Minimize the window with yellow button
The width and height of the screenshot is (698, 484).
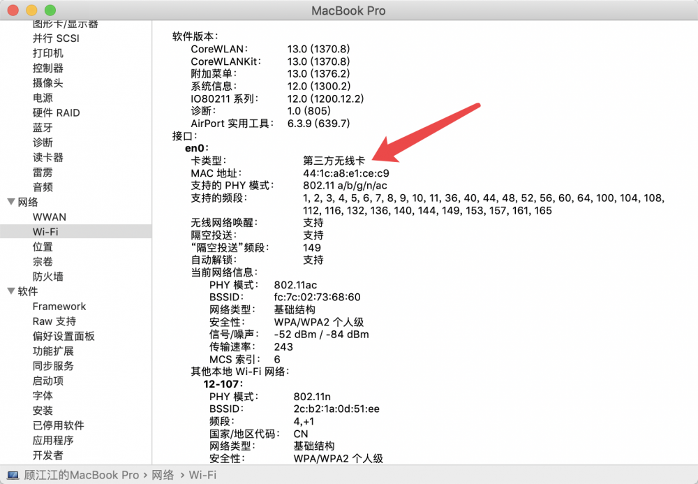(x=31, y=10)
